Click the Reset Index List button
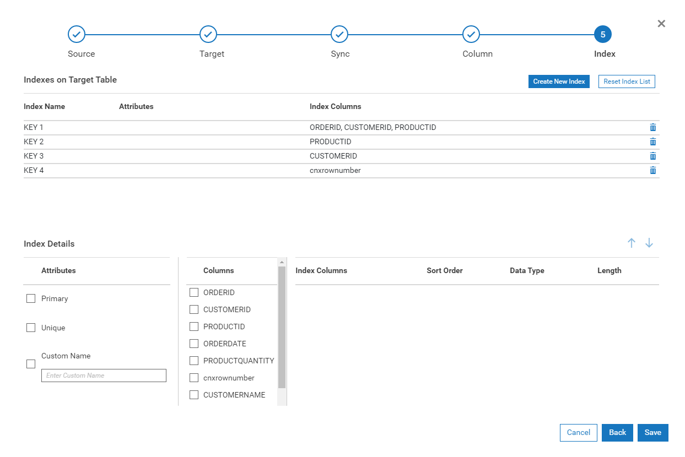 click(x=627, y=81)
